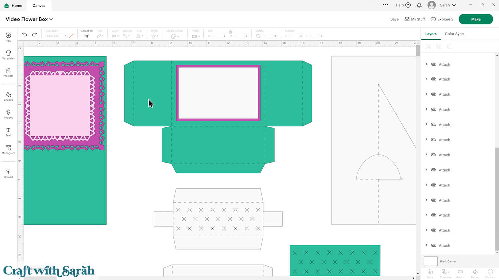Open the Edit dropdown in the toolbar
Screen dimensions: 499x280
[100, 36]
